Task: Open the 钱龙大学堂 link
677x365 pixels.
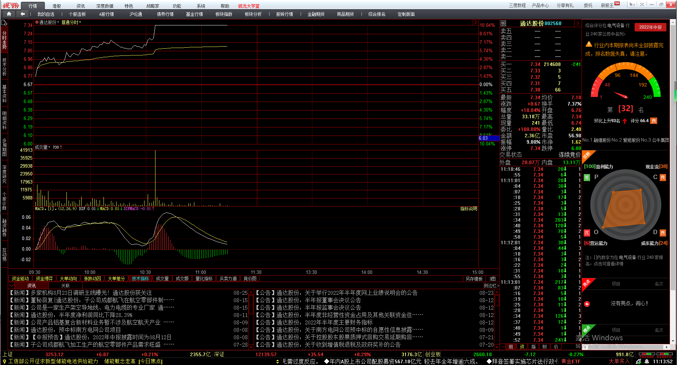Action: (249, 6)
